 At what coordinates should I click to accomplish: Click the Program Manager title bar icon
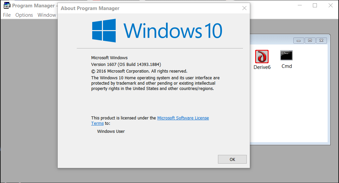click(7, 5)
